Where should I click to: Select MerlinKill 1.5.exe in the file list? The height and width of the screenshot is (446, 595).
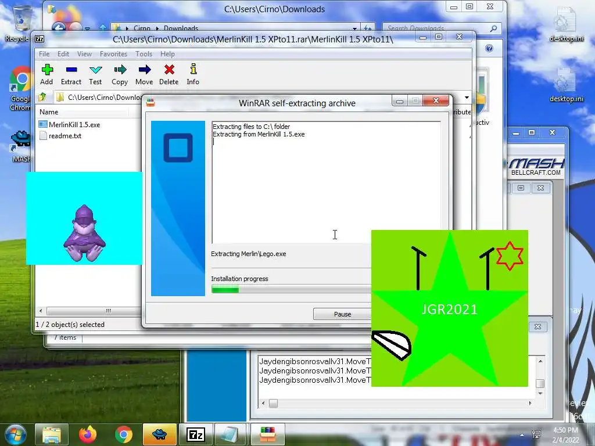[x=70, y=124]
